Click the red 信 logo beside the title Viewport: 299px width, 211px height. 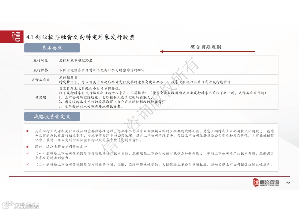[x=12, y=36]
